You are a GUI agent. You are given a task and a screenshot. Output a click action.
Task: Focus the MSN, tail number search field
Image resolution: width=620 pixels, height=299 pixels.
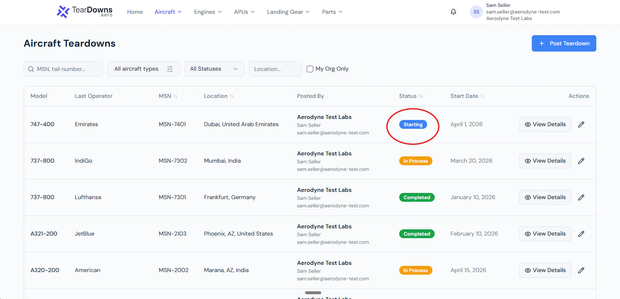[x=63, y=69]
